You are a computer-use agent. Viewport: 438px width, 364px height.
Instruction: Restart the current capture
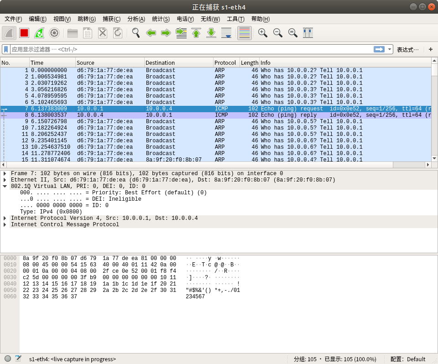click(x=39, y=33)
